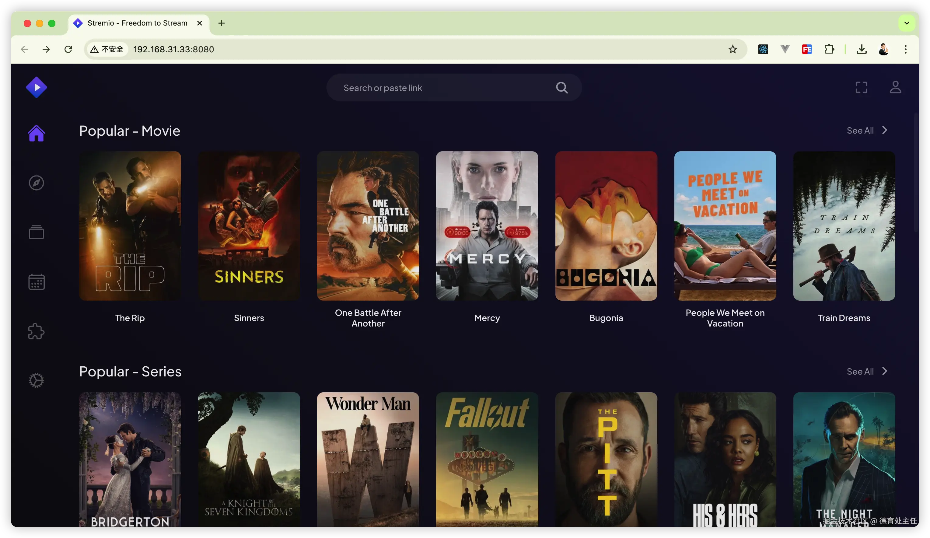Toggle fullscreen mode icon
Screen dimensions: 930x538
pyautogui.click(x=861, y=87)
